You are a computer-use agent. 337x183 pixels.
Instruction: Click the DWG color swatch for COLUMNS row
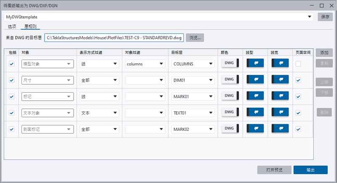(x=230, y=63)
